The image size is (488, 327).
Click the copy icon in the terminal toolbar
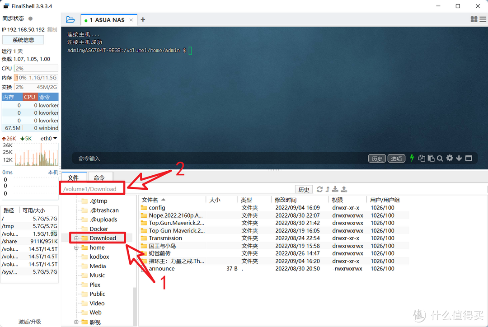pyautogui.click(x=422, y=158)
